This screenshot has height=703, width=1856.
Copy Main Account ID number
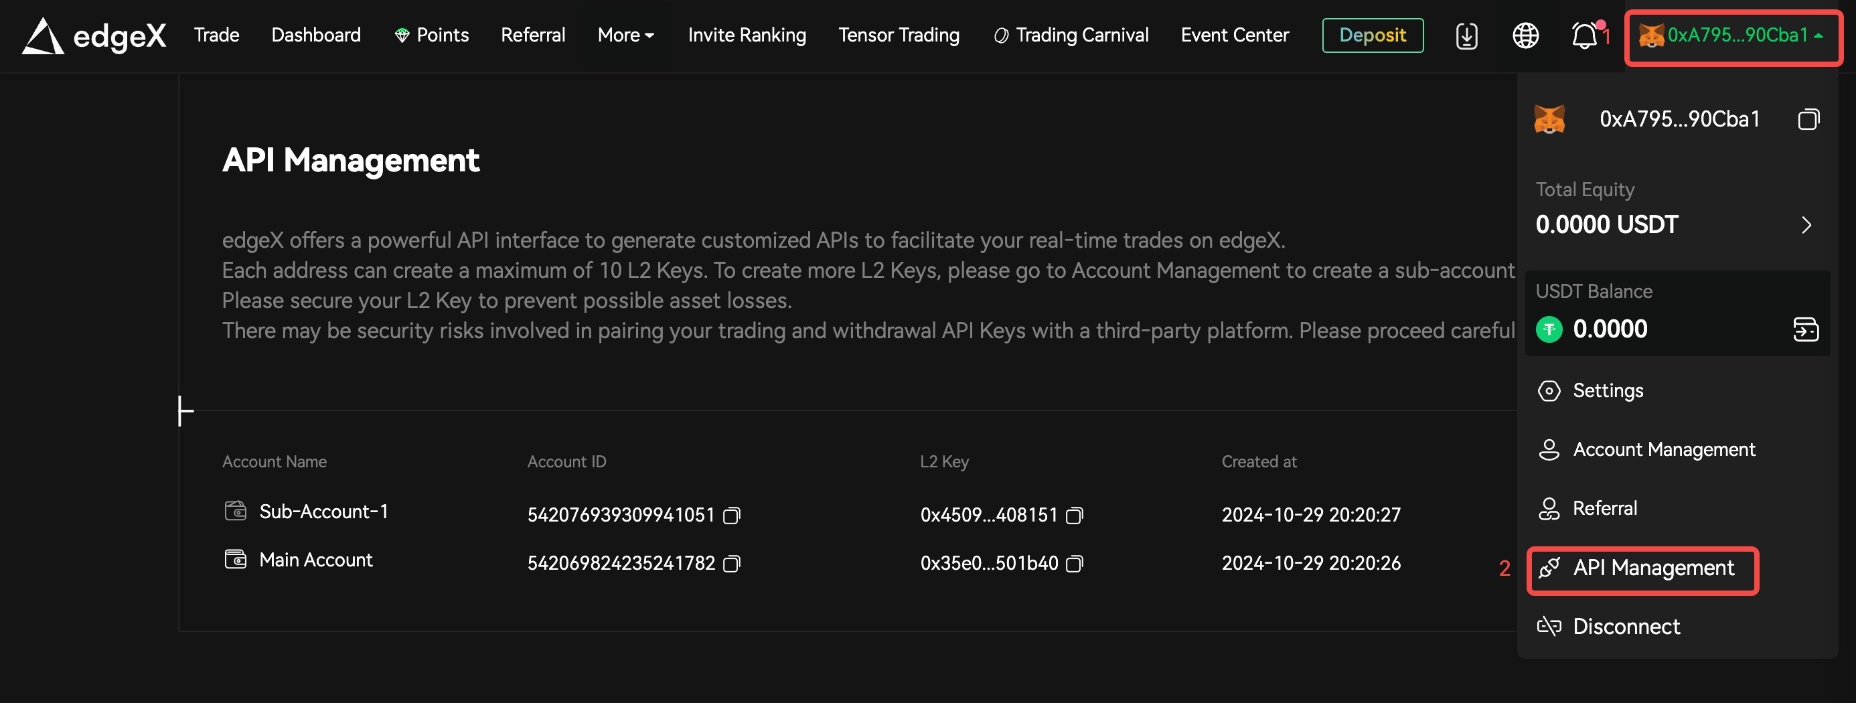[731, 564]
